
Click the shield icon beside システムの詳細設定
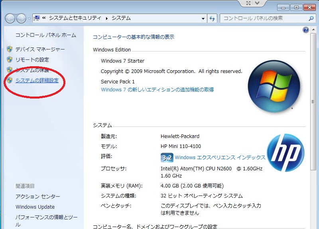10,80
